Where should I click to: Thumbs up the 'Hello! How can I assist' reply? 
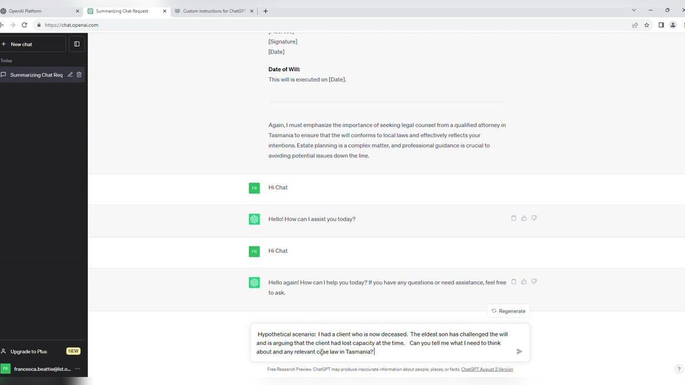(x=524, y=218)
